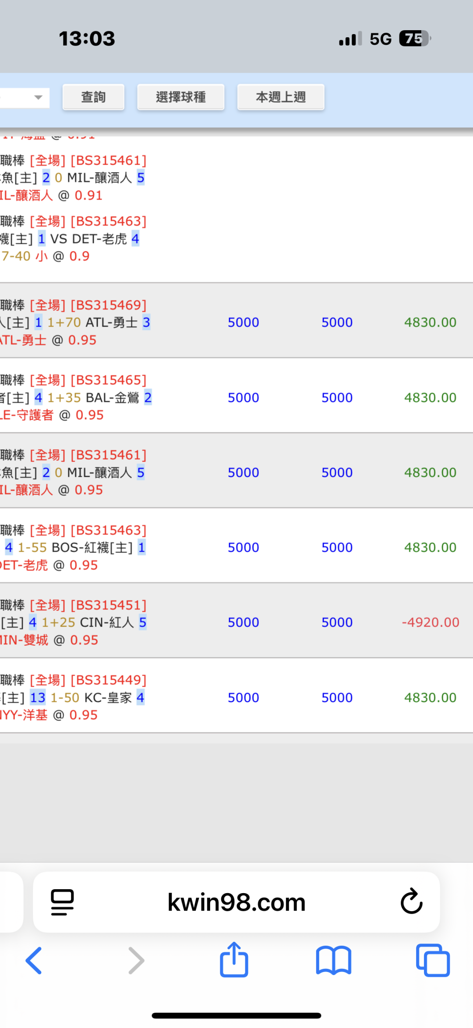
Task: Show open Safari tabs
Action: point(433,961)
